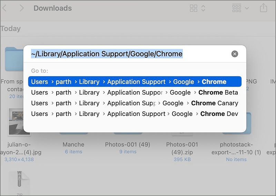The image size is (276, 196).
Task: Open the Manche folder
Action: [x=73, y=145]
